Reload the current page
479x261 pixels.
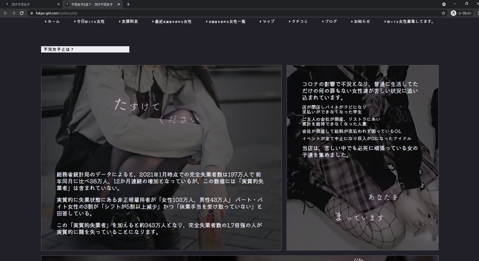(x=22, y=13)
